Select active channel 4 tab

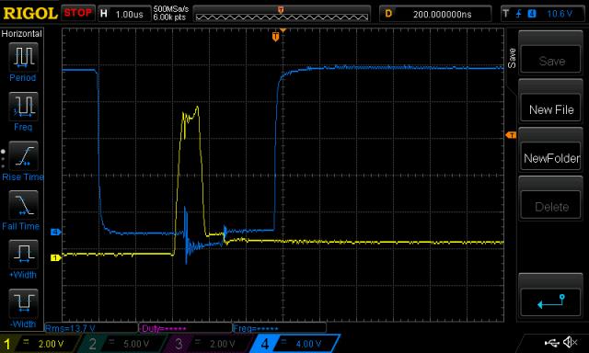(295, 344)
